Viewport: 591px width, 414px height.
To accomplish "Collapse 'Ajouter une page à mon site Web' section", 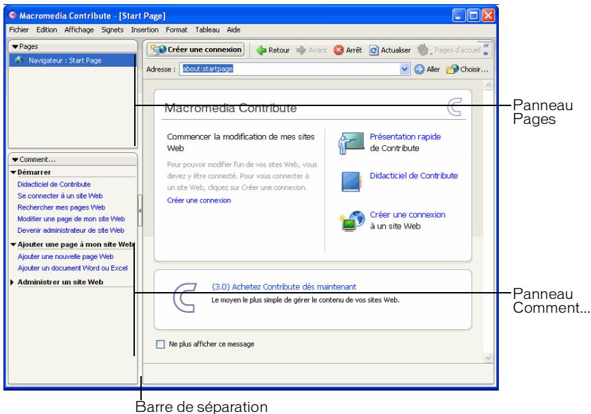I will (14, 245).
